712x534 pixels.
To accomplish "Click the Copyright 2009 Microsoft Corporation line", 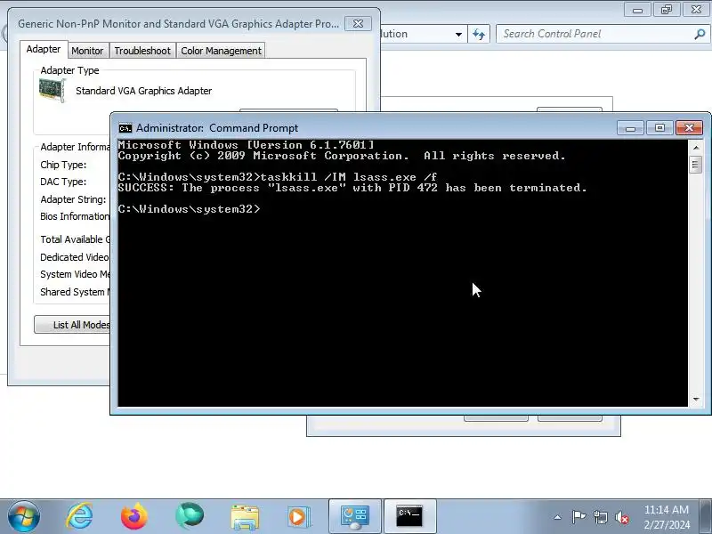I will point(342,156).
